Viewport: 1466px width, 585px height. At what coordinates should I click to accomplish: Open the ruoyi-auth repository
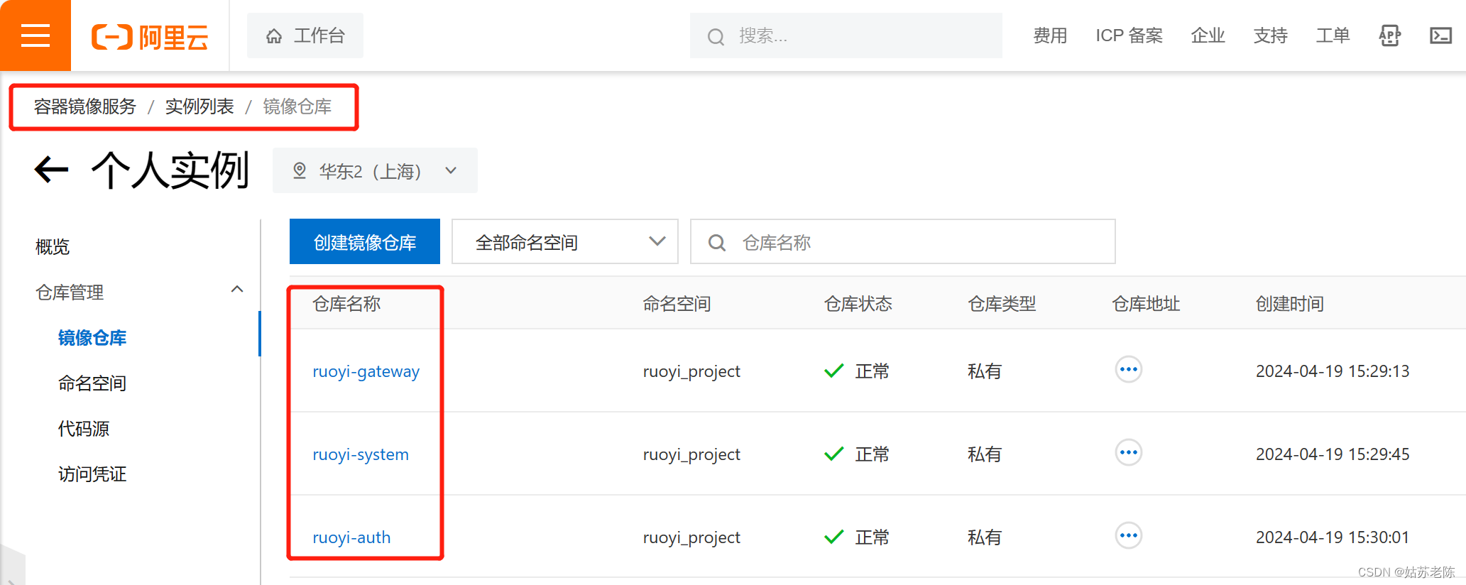(351, 537)
